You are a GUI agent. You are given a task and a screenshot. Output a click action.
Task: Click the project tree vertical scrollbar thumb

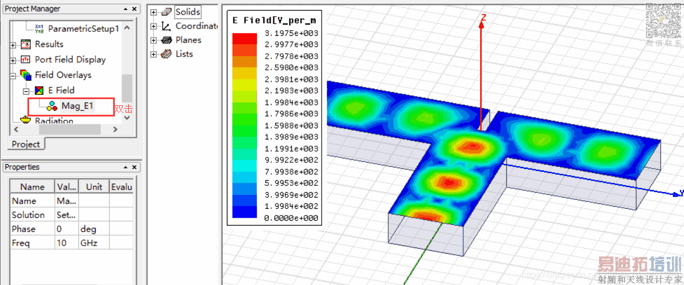coord(127,88)
